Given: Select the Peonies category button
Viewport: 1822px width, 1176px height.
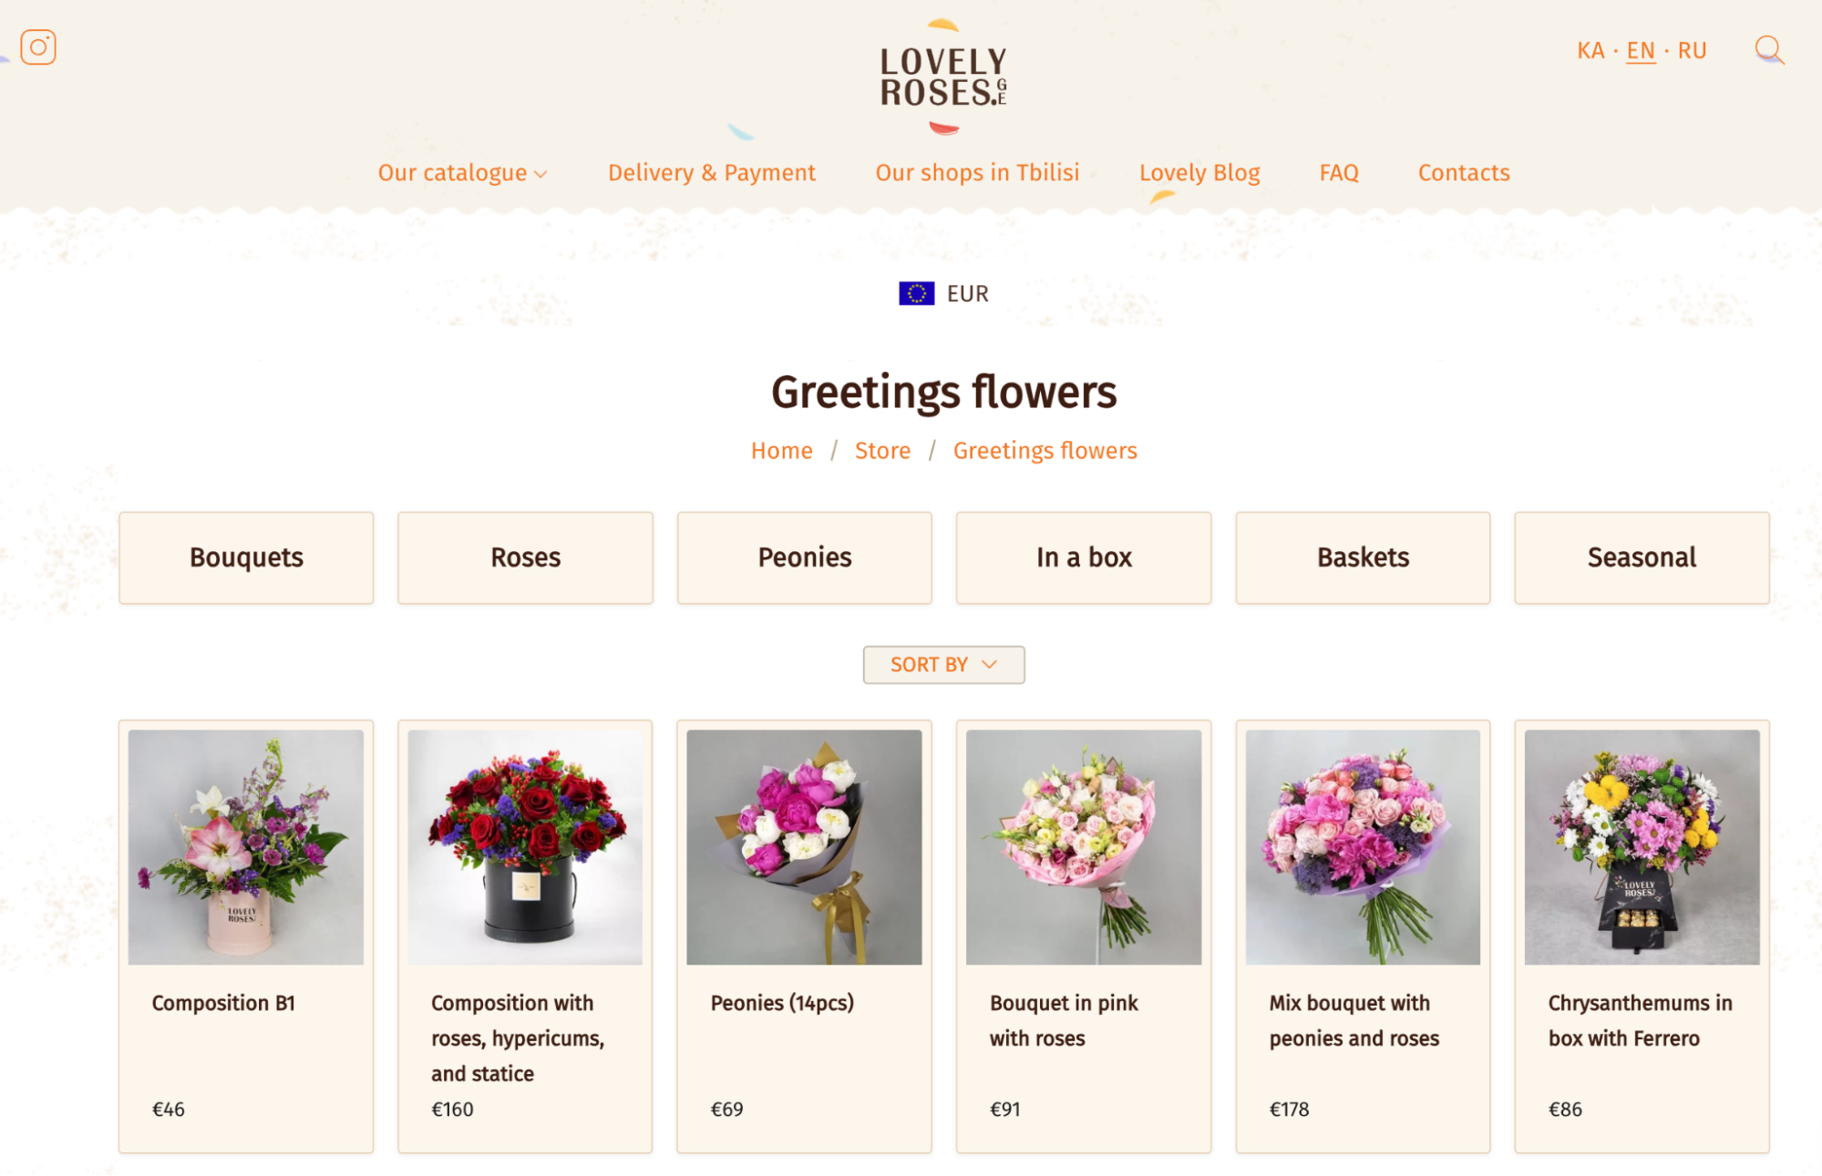Looking at the screenshot, I should (x=804, y=557).
